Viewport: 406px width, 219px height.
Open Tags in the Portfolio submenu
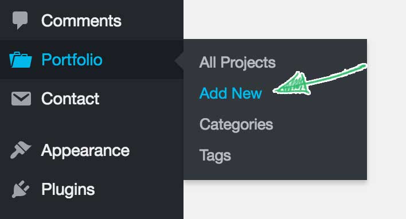click(x=215, y=155)
